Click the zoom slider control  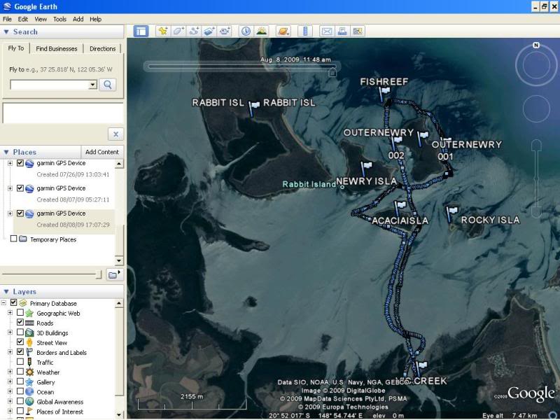click(536, 178)
